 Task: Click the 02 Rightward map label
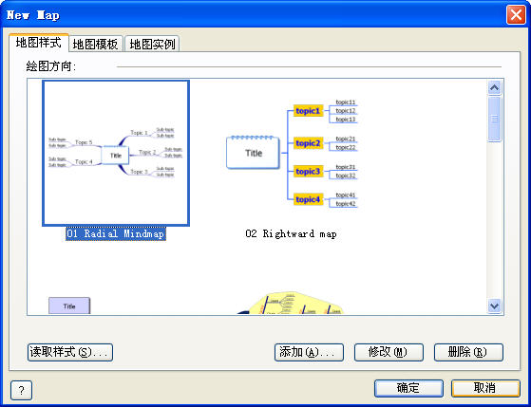tap(292, 233)
